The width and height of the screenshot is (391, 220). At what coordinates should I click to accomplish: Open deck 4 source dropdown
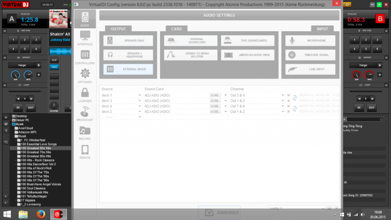pyautogui.click(x=140, y=106)
